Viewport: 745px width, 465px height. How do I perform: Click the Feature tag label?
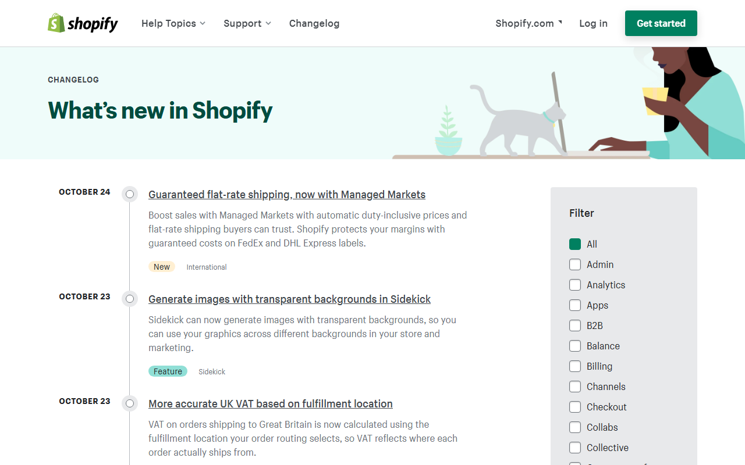pyautogui.click(x=168, y=371)
